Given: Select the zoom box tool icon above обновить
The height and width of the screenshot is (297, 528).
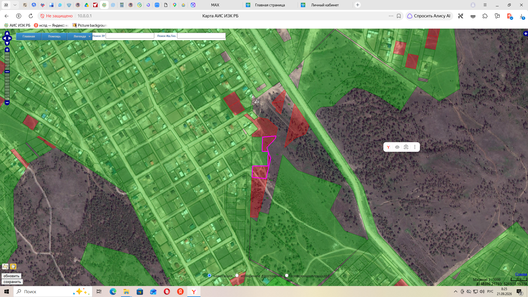Looking at the screenshot, I should pos(5,266).
